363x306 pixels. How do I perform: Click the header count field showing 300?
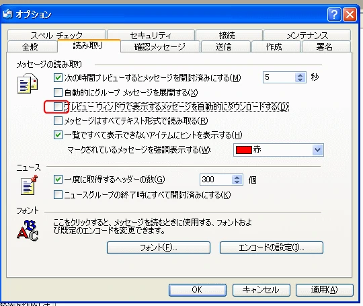216,180
